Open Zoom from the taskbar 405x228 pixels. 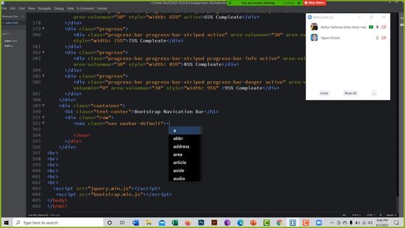[x=319, y=222]
